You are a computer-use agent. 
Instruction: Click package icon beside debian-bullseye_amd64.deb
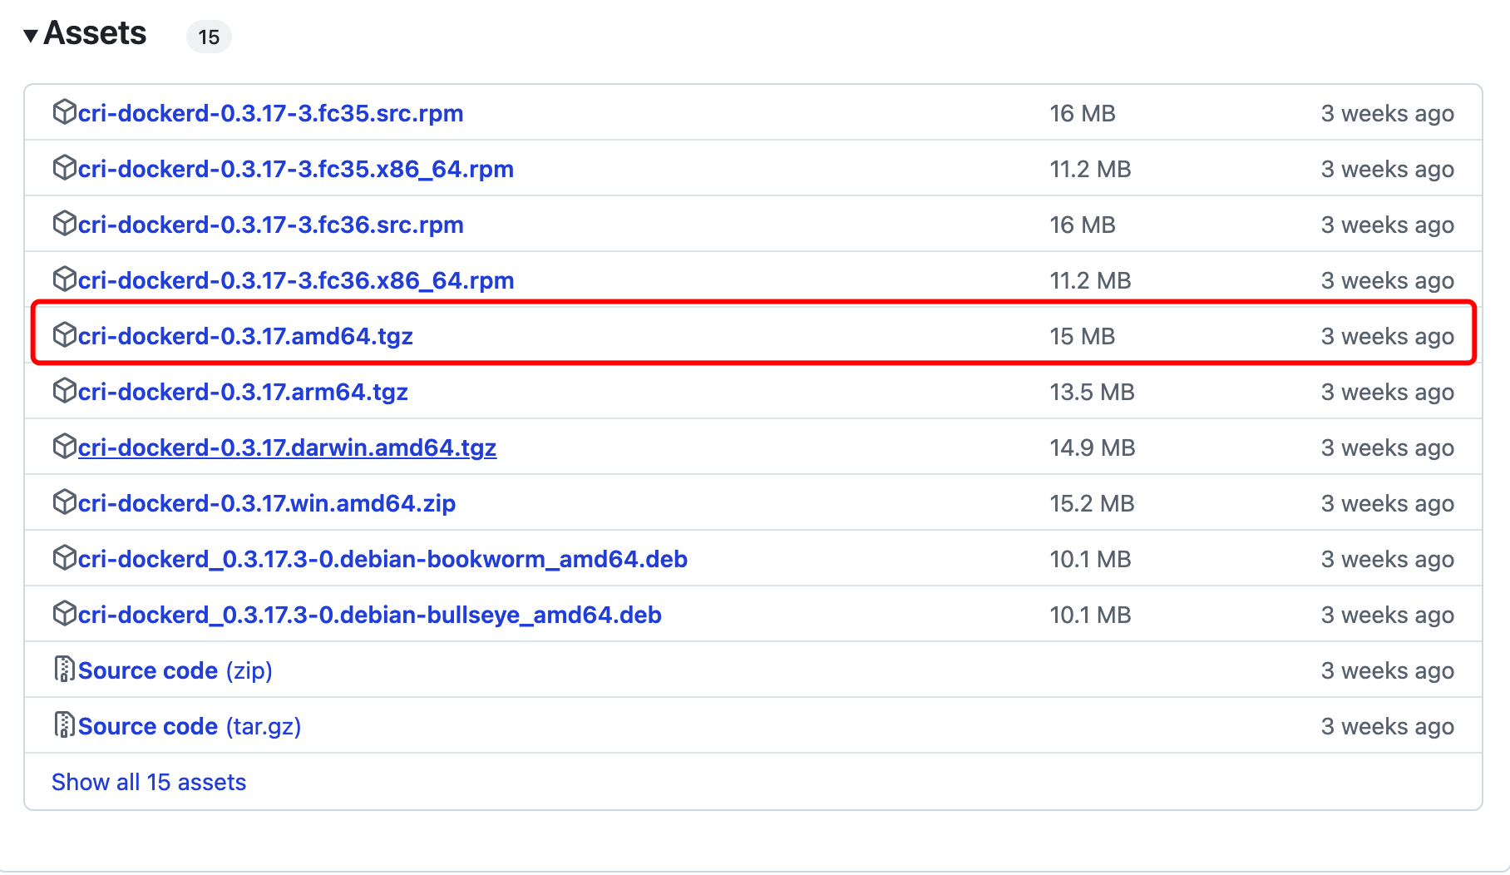coord(64,614)
